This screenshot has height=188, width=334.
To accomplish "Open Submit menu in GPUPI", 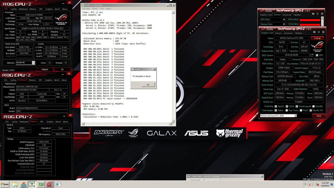I will tap(95, 8).
